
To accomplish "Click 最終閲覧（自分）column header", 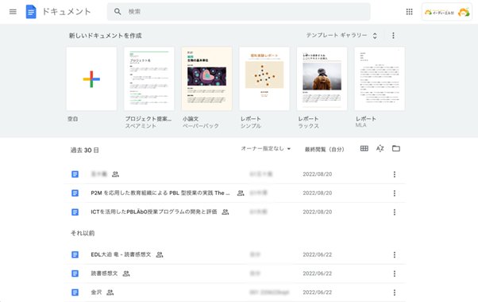I will click(x=324, y=149).
